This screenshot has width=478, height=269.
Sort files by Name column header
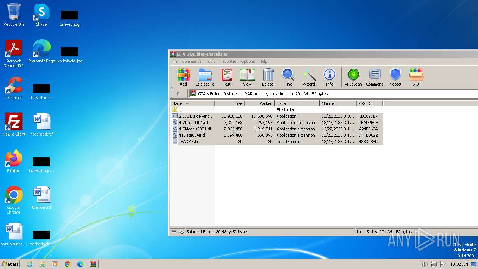pos(193,103)
